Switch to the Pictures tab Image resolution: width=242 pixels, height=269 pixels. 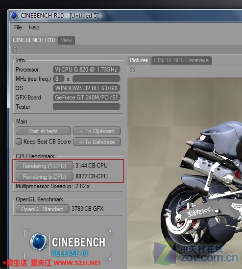click(139, 60)
